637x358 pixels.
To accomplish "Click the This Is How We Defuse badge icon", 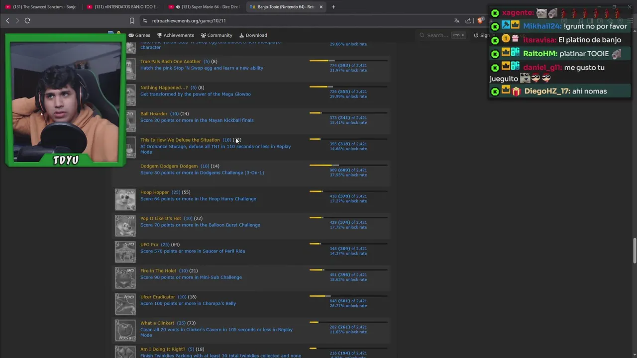I will tap(131, 147).
